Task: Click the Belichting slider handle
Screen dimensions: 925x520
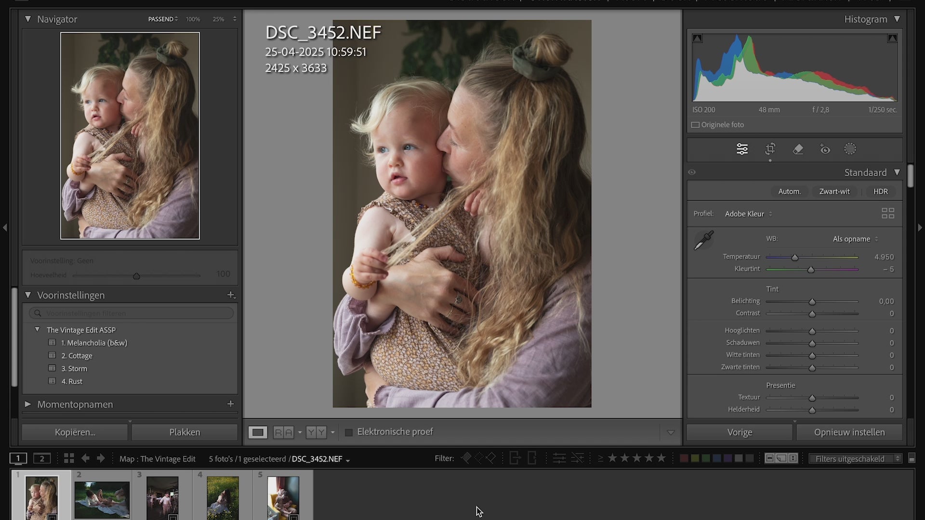Action: coord(812,302)
